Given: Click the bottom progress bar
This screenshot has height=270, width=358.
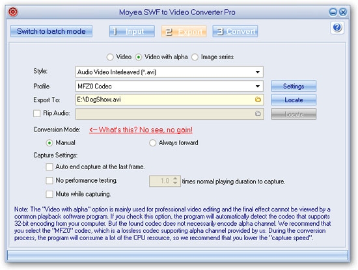Looking at the screenshot, I should 178,255.
